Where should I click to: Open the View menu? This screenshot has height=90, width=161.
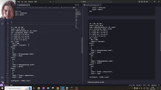pyautogui.click(x=19, y=2)
